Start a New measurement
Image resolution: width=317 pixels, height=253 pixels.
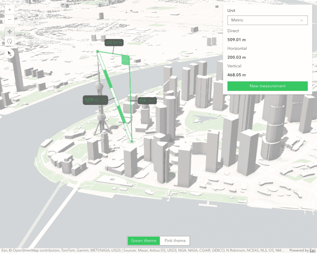pyautogui.click(x=267, y=86)
